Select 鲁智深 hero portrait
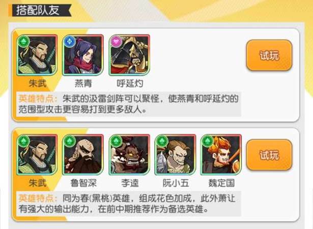The height and width of the screenshot is (229, 313). tap(83, 155)
